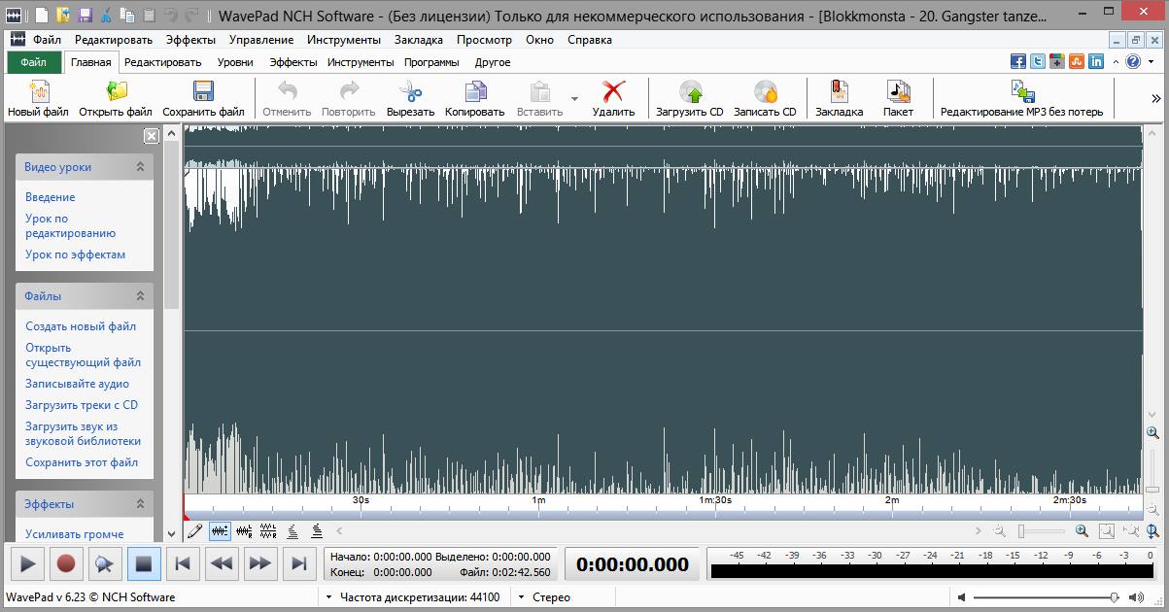Open the Bookmark menu in menu bar
The width and height of the screenshot is (1169, 612).
tap(418, 40)
